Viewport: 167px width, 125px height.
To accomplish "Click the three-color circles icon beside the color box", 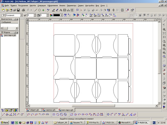I will pyautogui.click(x=51, y=15).
